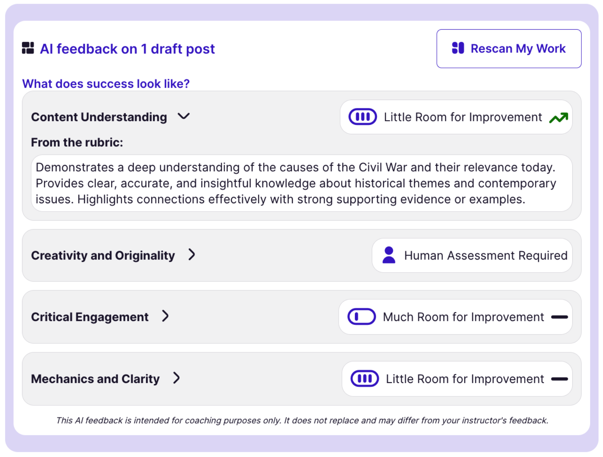Expand the Mechanics and Clarity chevron

tap(176, 378)
